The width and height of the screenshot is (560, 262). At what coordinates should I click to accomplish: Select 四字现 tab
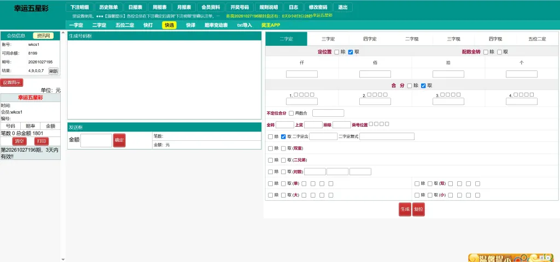[495, 39]
